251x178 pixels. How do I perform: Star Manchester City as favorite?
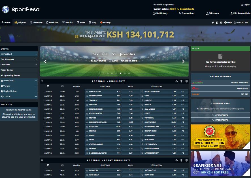[142, 153]
